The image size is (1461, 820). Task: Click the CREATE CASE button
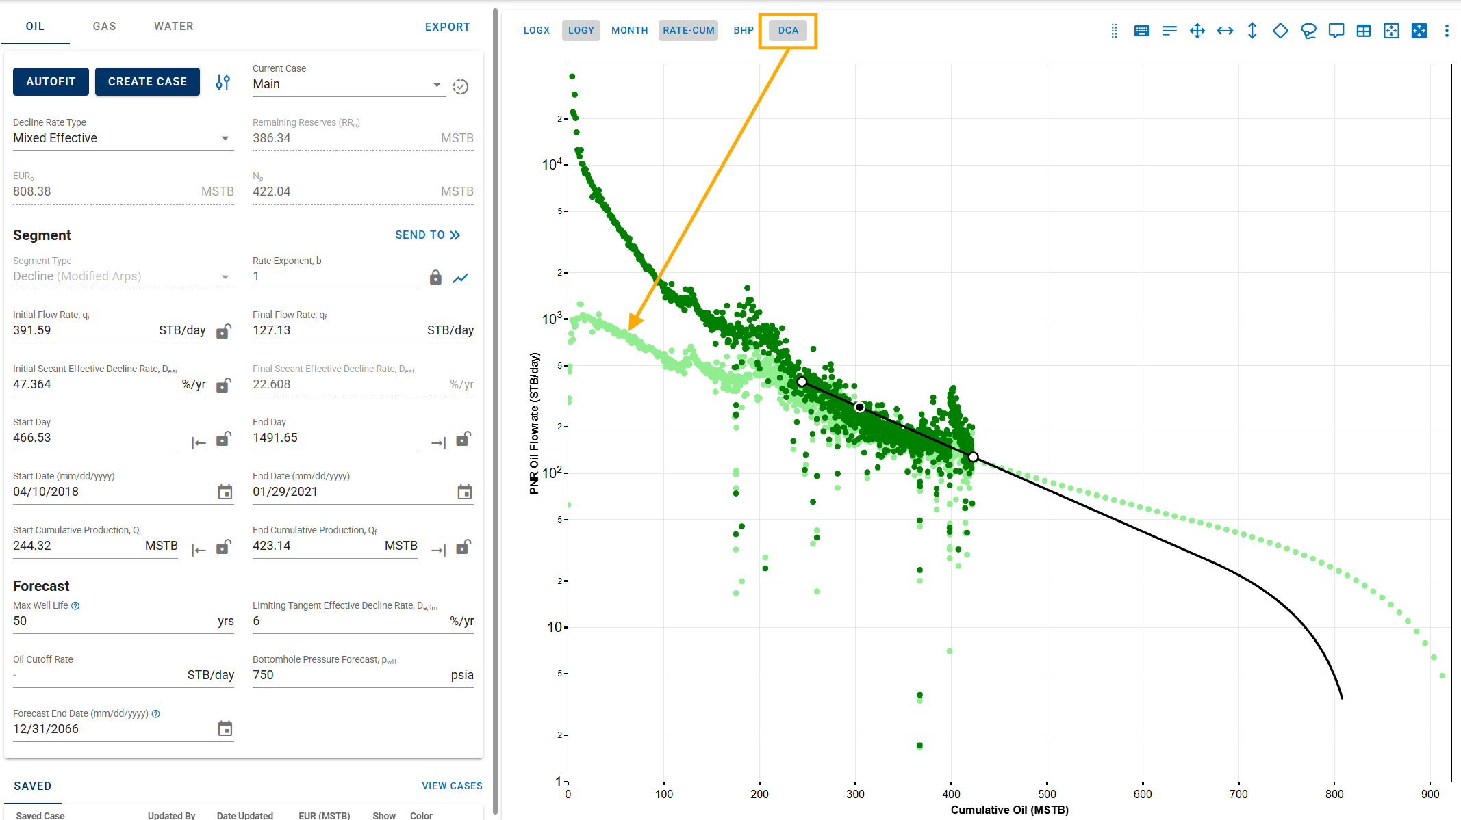click(x=147, y=81)
